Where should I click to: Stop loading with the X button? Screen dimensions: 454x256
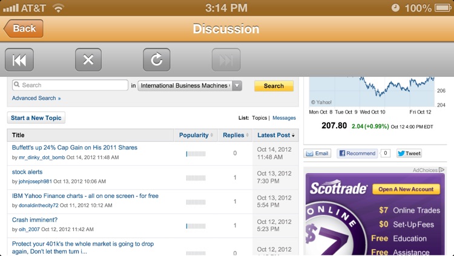point(88,60)
